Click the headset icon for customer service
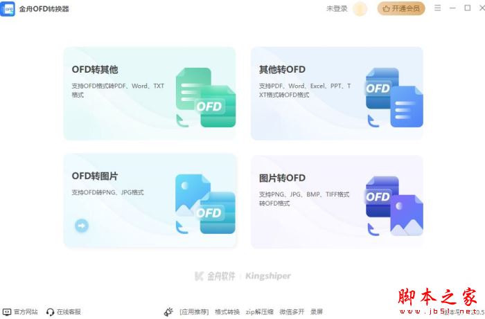Image resolution: width=485 pixels, height=319 pixels. (x=50, y=312)
